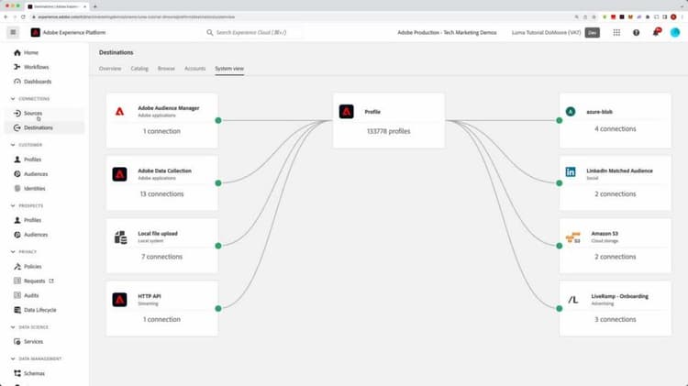
Task: Click the Identities icon in sidebar
Action: click(x=17, y=188)
